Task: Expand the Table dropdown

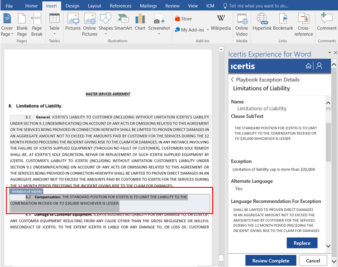Action: tap(54, 34)
